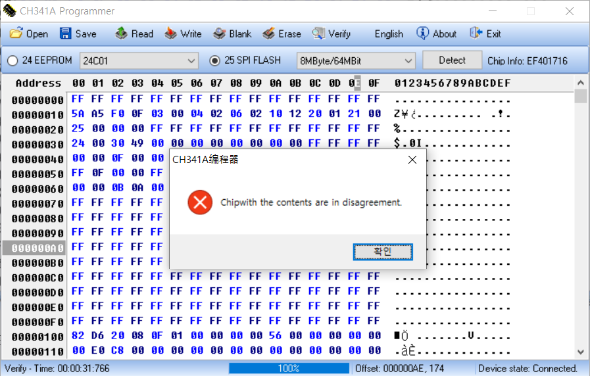Click byte C8 in row 00000110
The image size is (590, 376).
(117, 350)
